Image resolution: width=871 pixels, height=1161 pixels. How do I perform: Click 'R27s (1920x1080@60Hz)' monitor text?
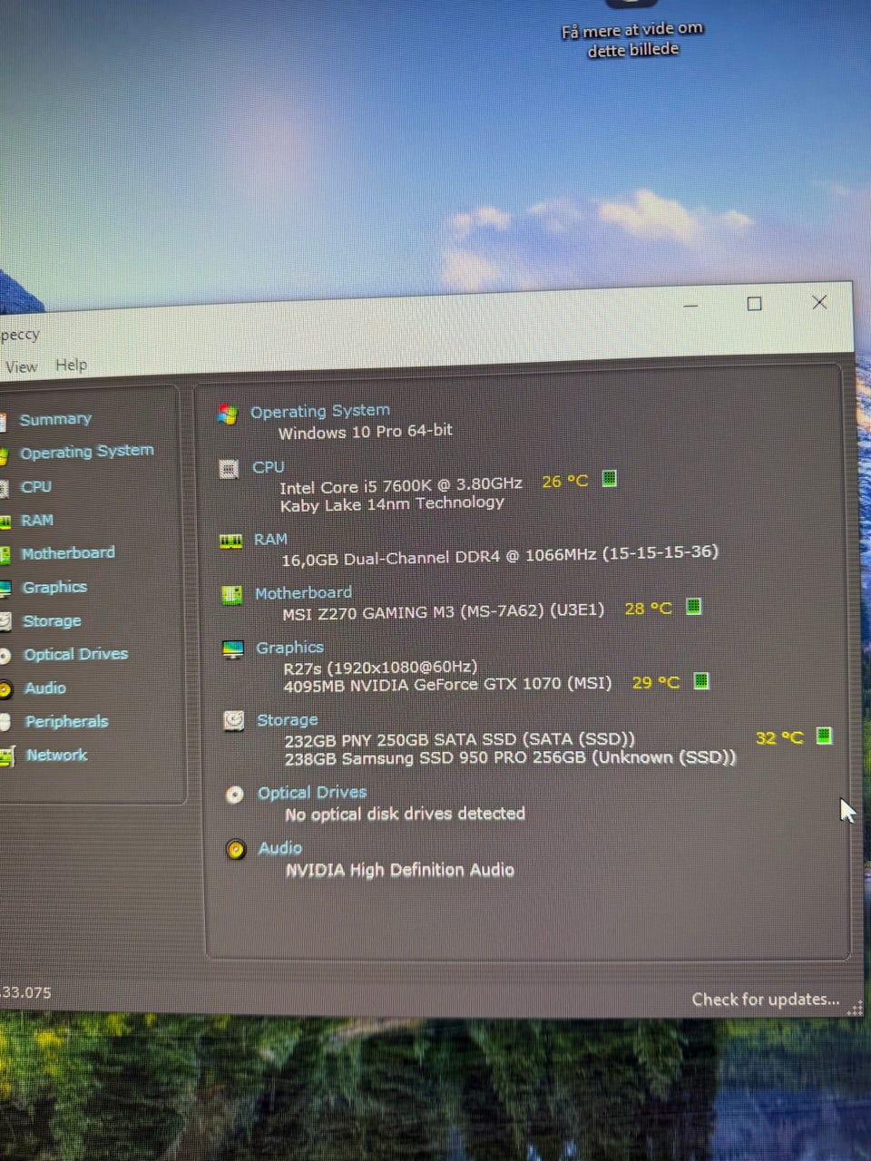[380, 668]
